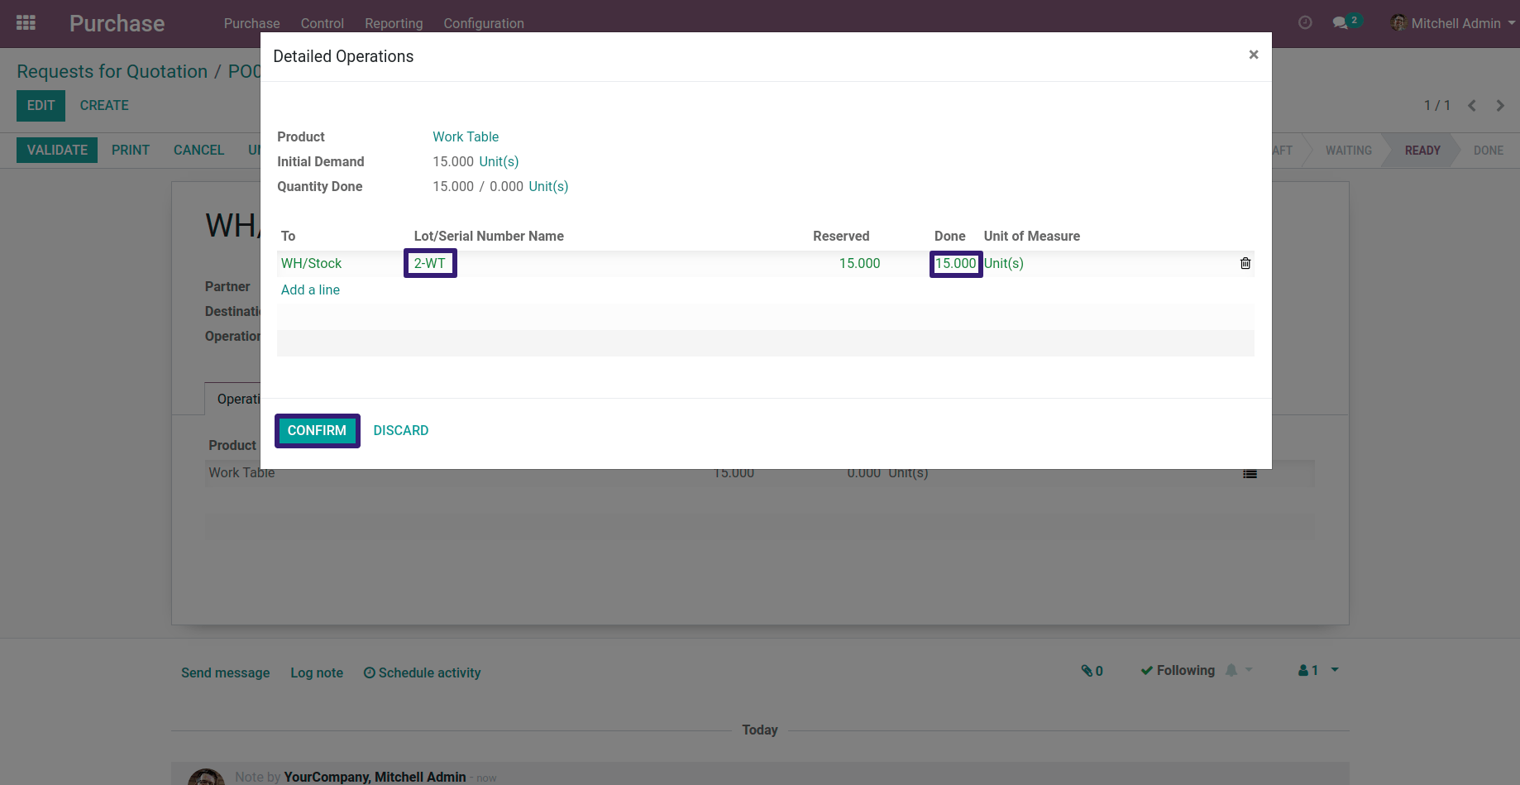Open Mitchell Admin user menu
1520x785 pixels.
point(1454,23)
